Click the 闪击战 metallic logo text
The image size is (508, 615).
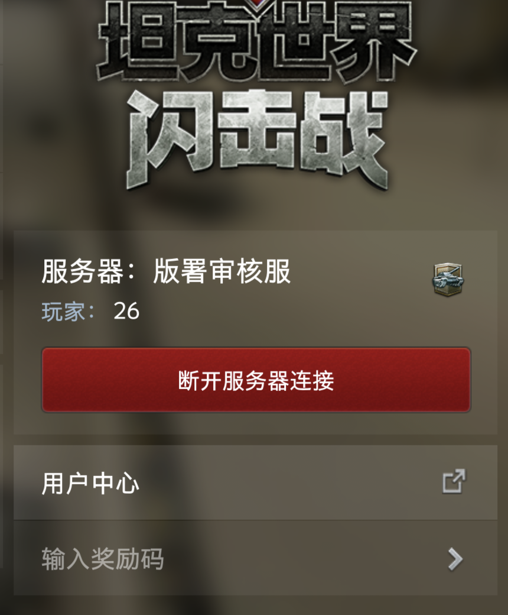click(x=258, y=140)
